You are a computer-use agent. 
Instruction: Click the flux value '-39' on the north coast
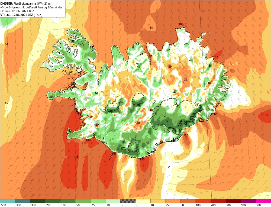click(x=115, y=46)
